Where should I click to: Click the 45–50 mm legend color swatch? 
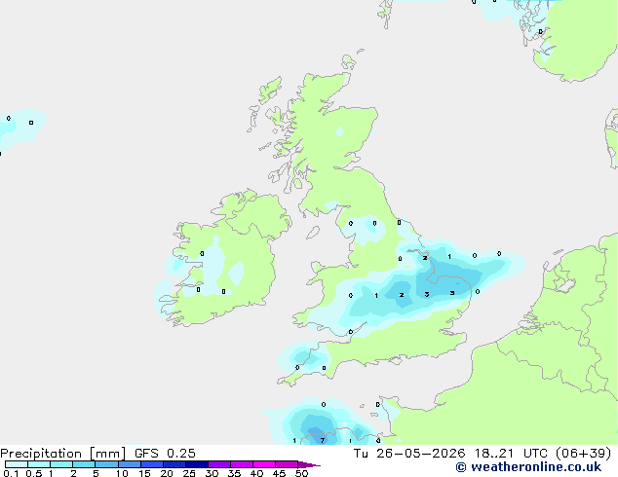coord(287,464)
